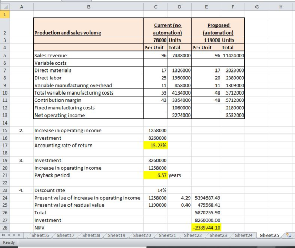The height and width of the screenshot is (248, 295).
Task: Select the 2274000 net income cell
Action: coord(179,115)
